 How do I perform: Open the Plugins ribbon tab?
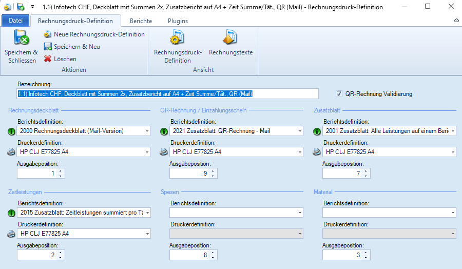[x=178, y=21]
